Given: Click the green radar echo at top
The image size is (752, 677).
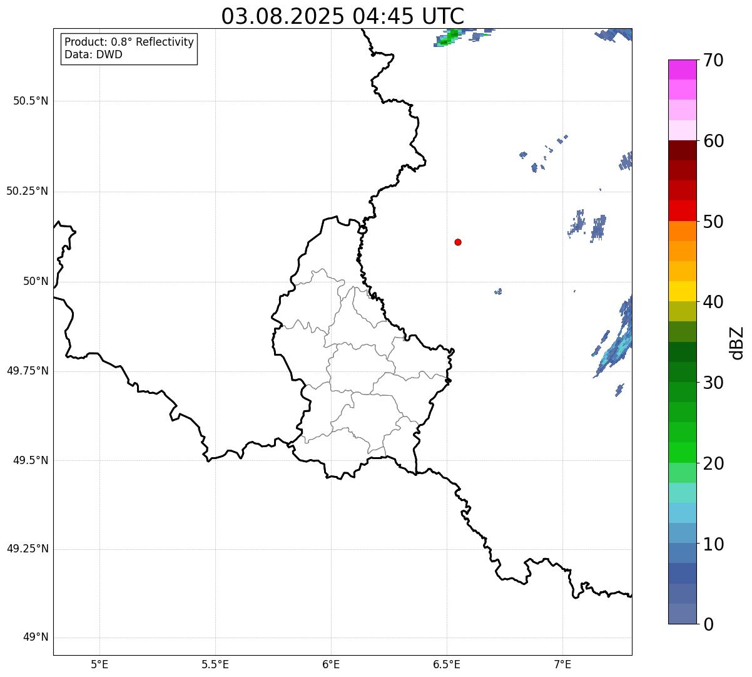Looking at the screenshot, I should click(x=449, y=37).
